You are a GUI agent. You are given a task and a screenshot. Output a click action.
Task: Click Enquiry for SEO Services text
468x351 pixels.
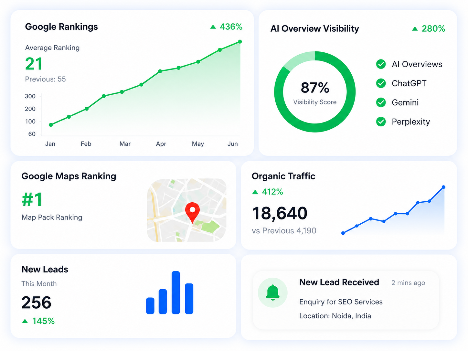coord(341,302)
